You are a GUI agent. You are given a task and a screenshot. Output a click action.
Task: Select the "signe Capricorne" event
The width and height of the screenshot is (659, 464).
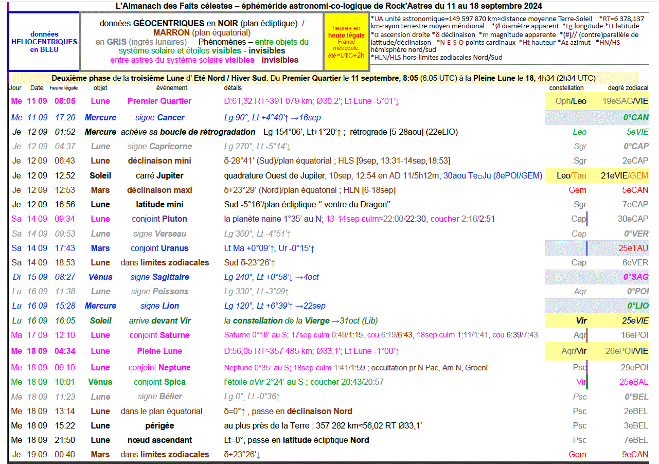159,147
